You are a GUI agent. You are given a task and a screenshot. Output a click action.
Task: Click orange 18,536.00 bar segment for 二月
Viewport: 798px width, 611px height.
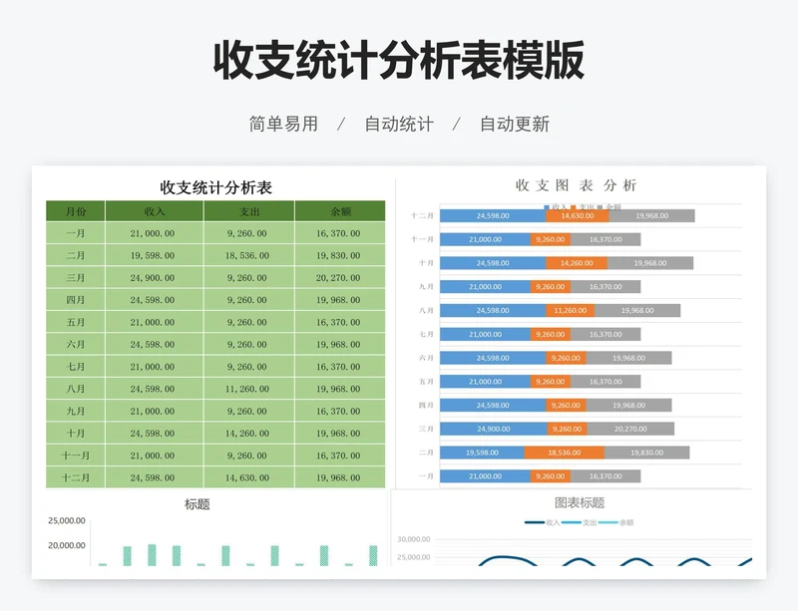click(565, 453)
